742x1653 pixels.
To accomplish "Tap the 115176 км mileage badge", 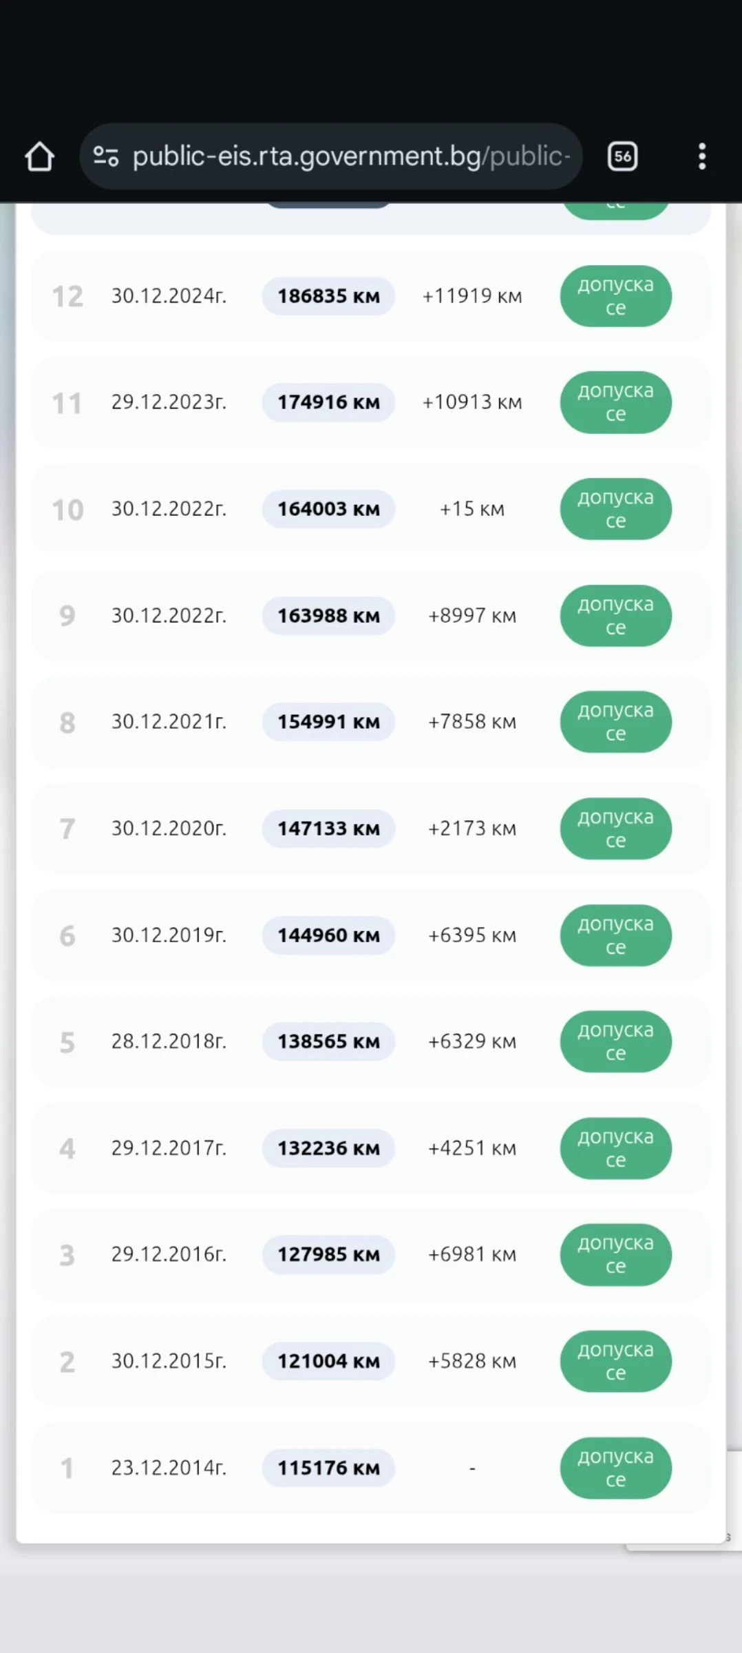I will point(328,1468).
